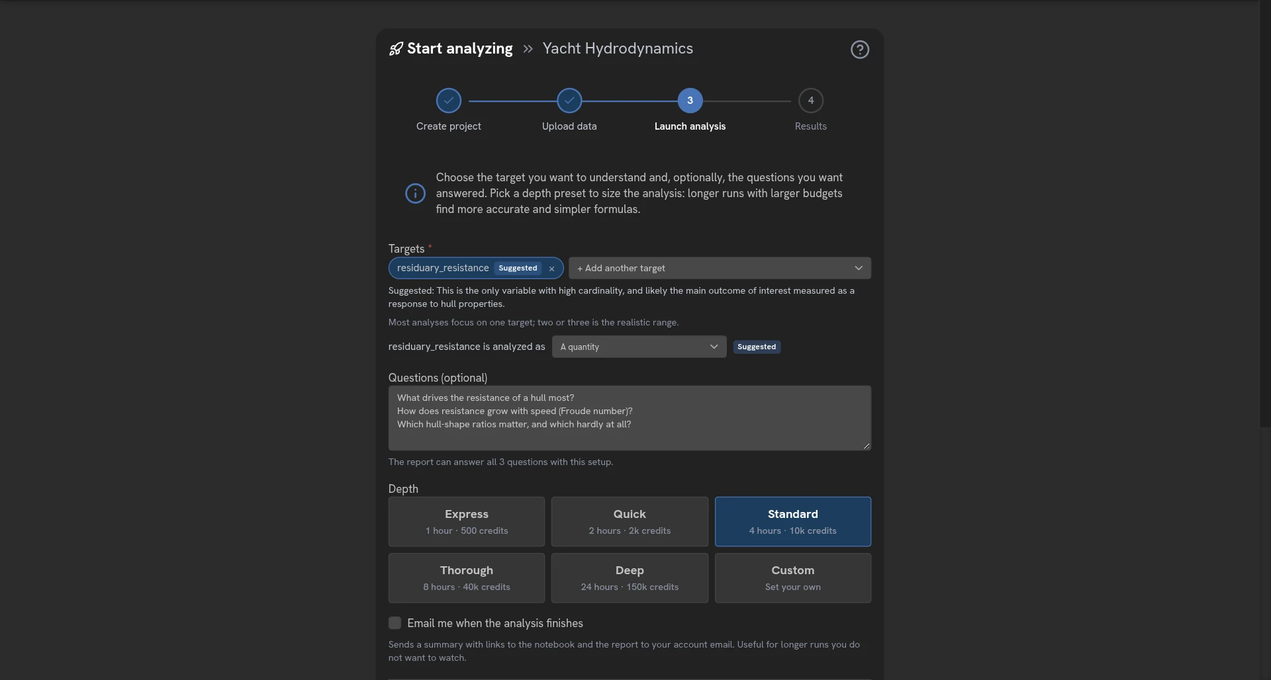The image size is (1271, 680).
Task: Click into the Questions text area
Action: coord(630,418)
